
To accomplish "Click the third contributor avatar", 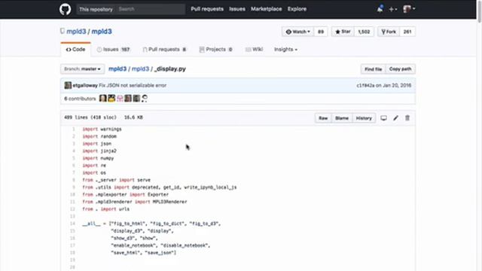I will pos(120,99).
